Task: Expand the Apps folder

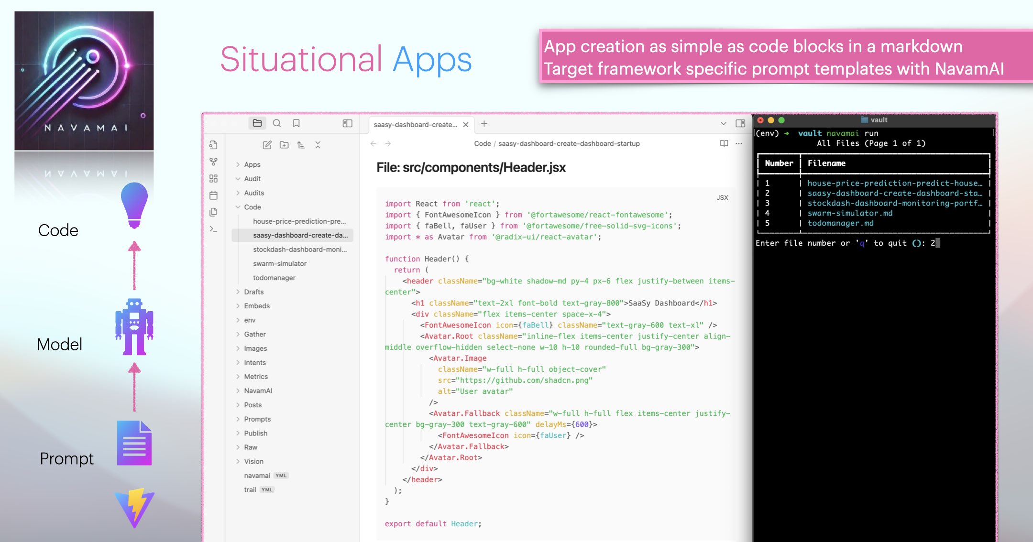Action: [x=252, y=164]
